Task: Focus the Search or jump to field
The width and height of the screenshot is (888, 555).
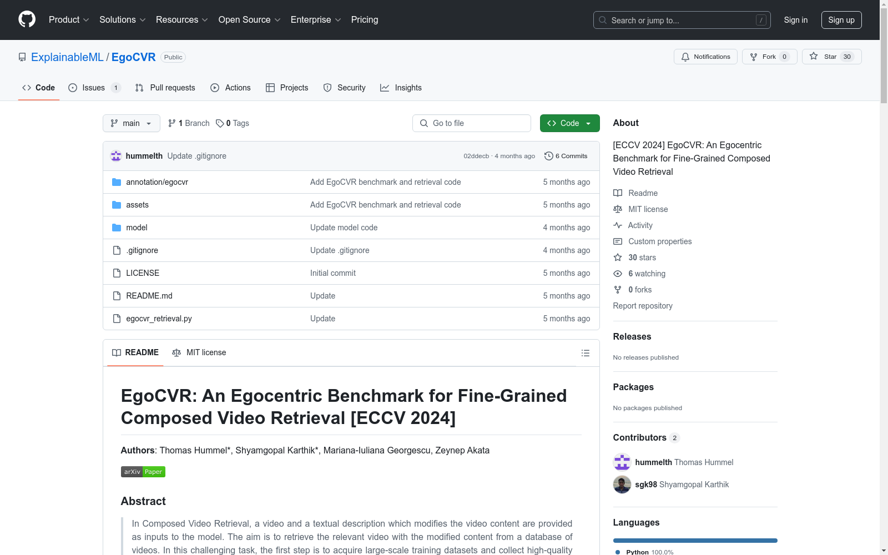Action: click(682, 20)
